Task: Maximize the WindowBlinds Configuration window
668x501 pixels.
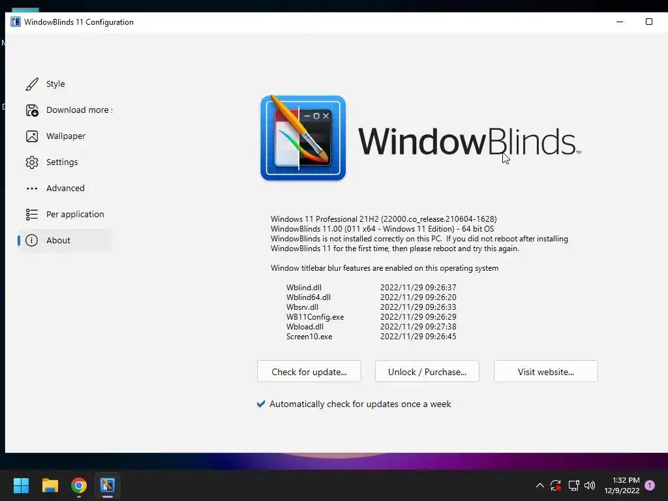Action: click(649, 22)
